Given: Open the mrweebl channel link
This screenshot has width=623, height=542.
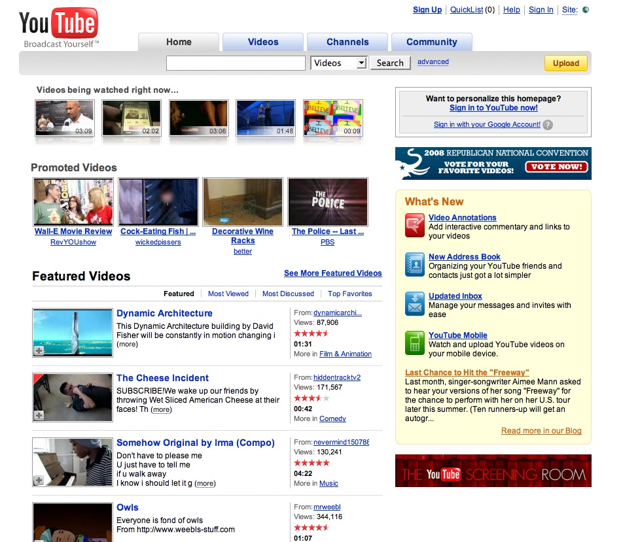Looking at the screenshot, I should click(x=327, y=507).
